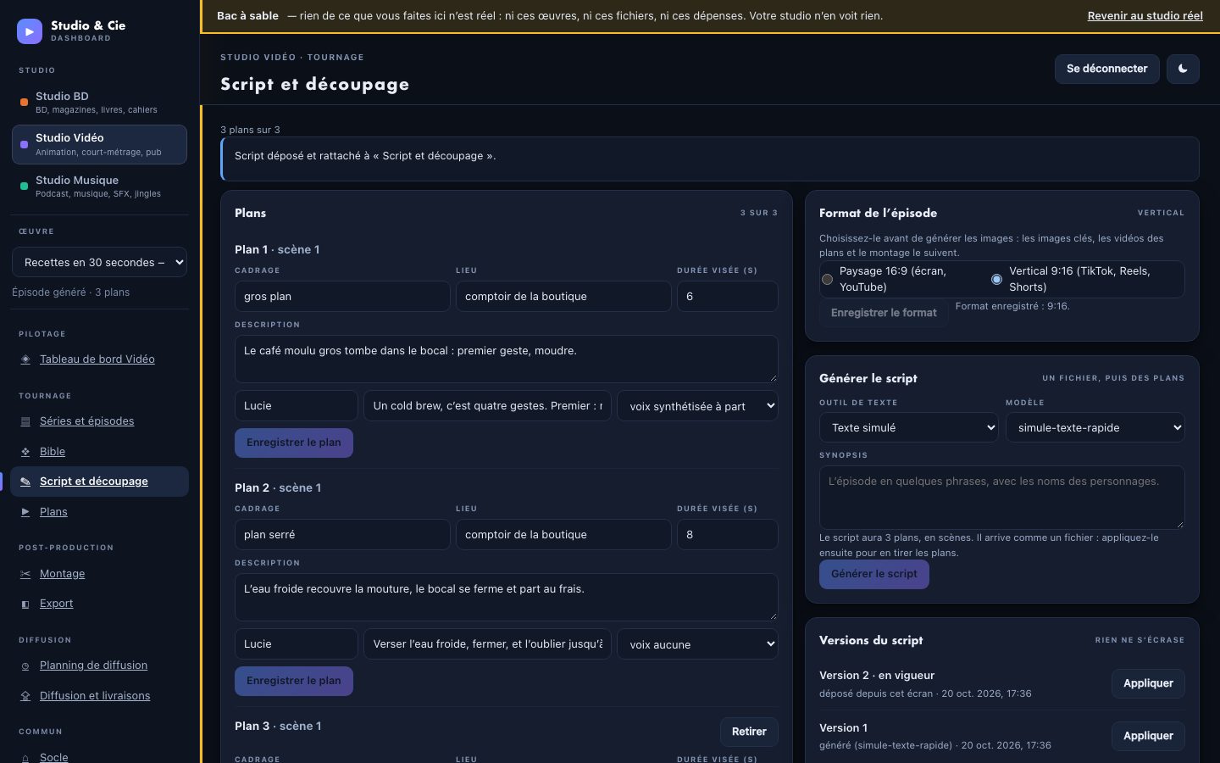Remove Plan 3 with Retirer button
This screenshot has width=1220, height=763.
(x=749, y=732)
